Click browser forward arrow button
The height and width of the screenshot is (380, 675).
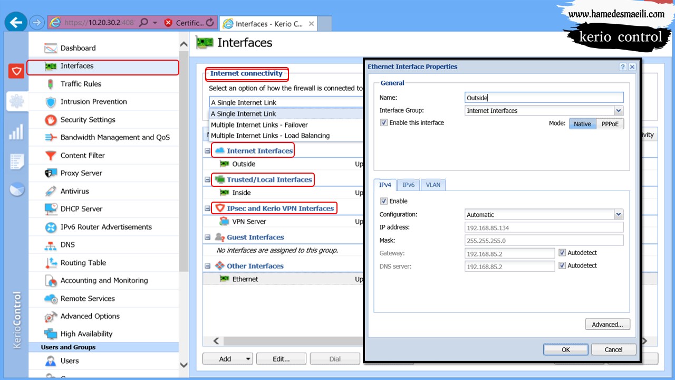(37, 23)
